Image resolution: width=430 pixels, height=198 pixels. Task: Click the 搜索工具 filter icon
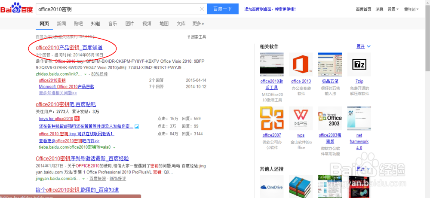point(189,37)
